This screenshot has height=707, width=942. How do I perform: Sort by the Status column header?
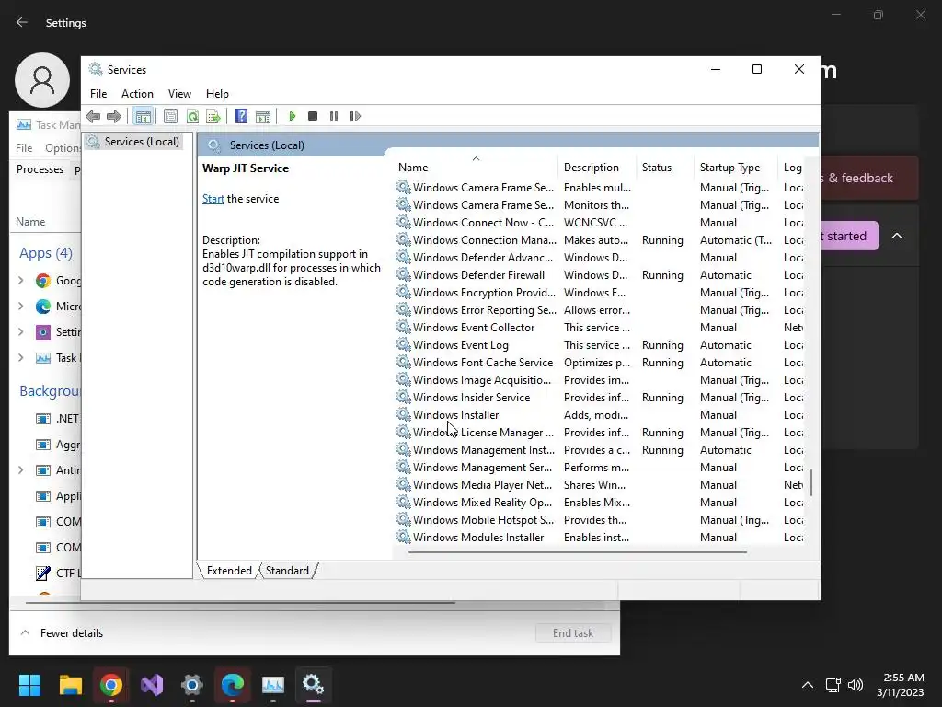[x=665, y=168]
